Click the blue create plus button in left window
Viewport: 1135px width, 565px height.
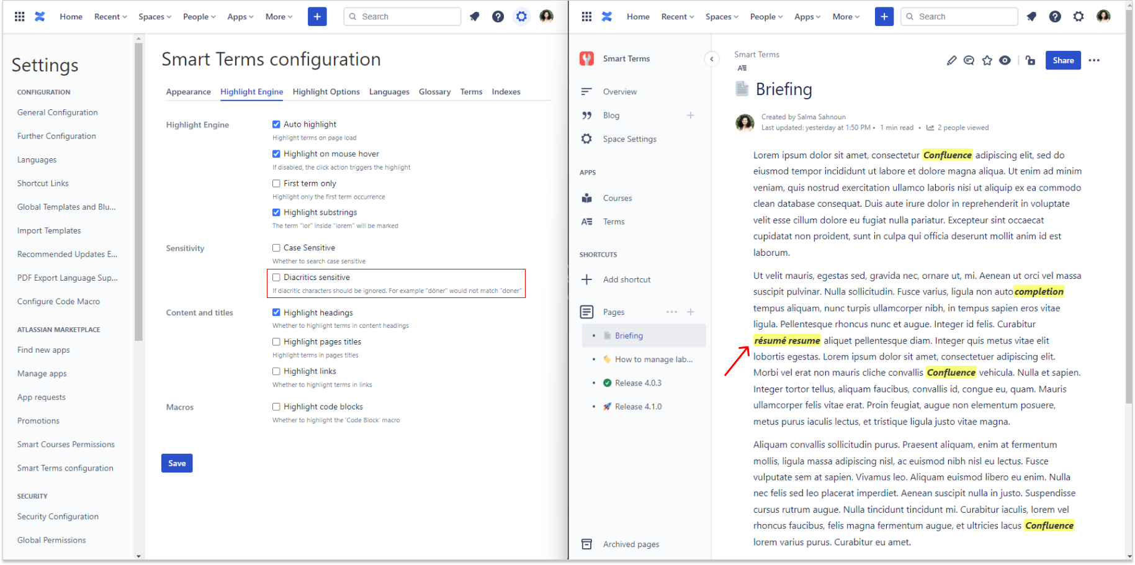[x=316, y=17]
